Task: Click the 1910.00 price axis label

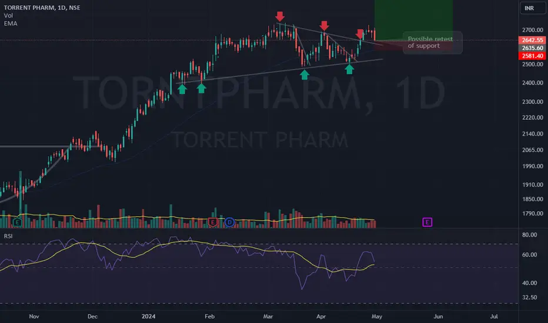Action: pyautogui.click(x=532, y=185)
